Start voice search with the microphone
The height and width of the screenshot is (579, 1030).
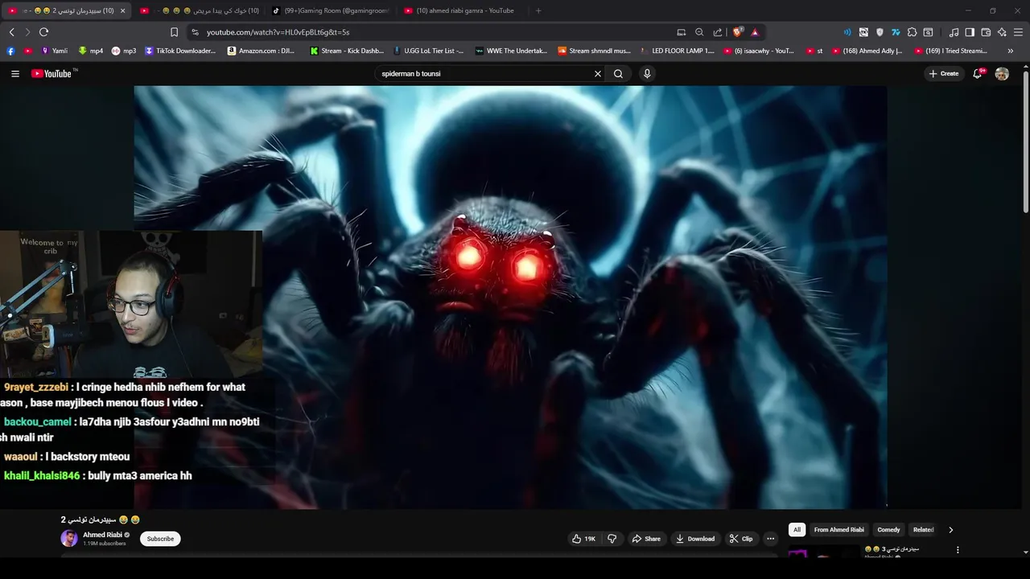tap(647, 73)
